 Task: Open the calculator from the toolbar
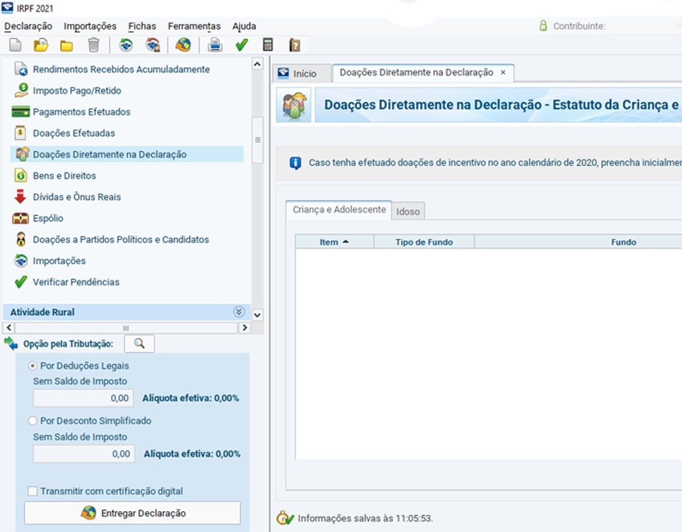click(268, 45)
